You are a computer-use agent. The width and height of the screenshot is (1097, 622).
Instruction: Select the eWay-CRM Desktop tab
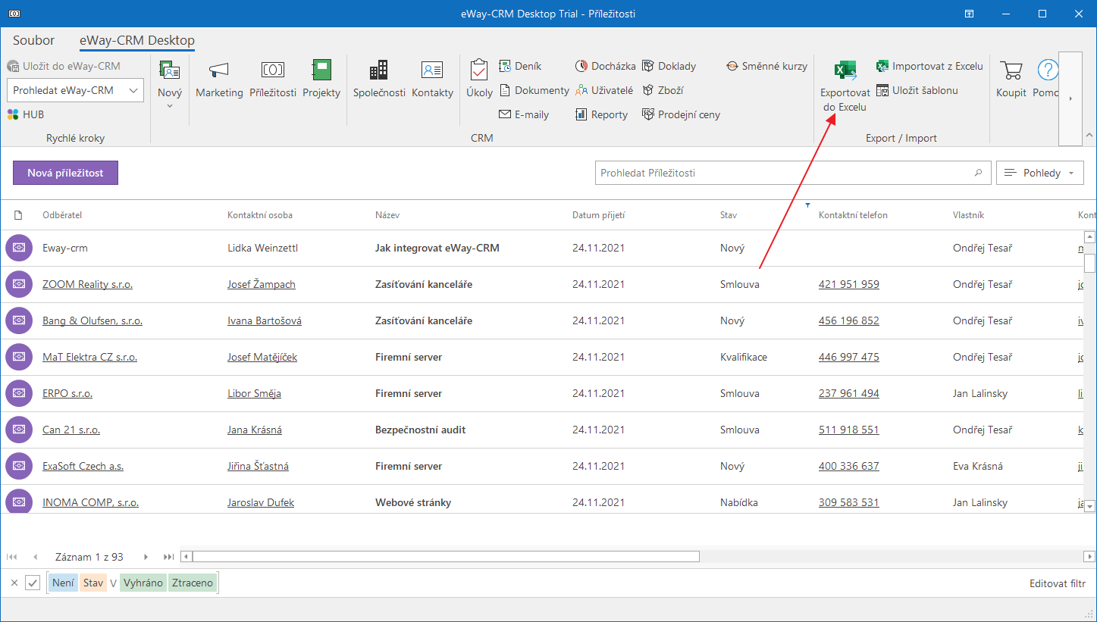coord(137,40)
